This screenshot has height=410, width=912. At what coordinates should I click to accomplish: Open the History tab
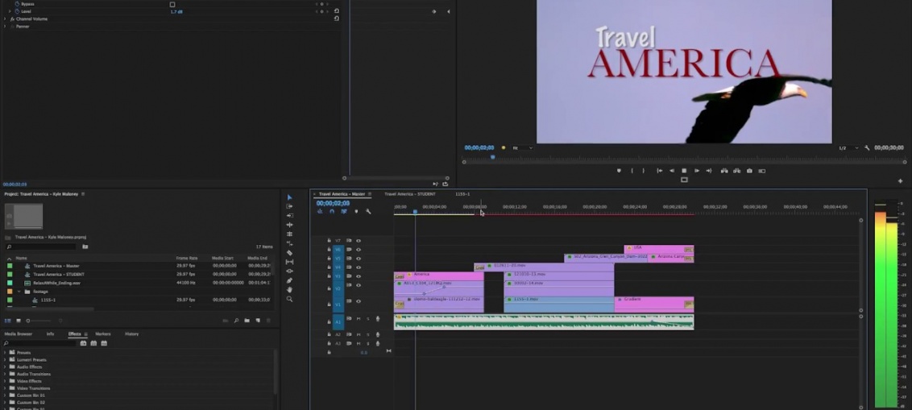132,333
